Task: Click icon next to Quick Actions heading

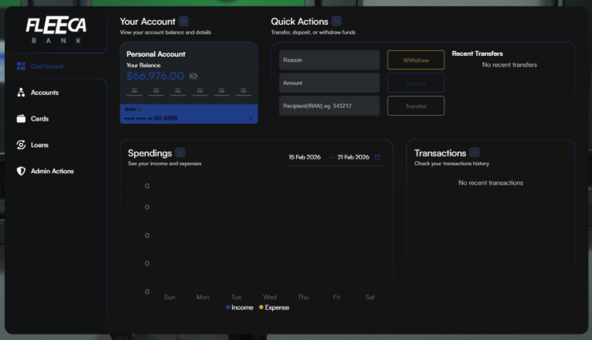Action: pyautogui.click(x=337, y=22)
